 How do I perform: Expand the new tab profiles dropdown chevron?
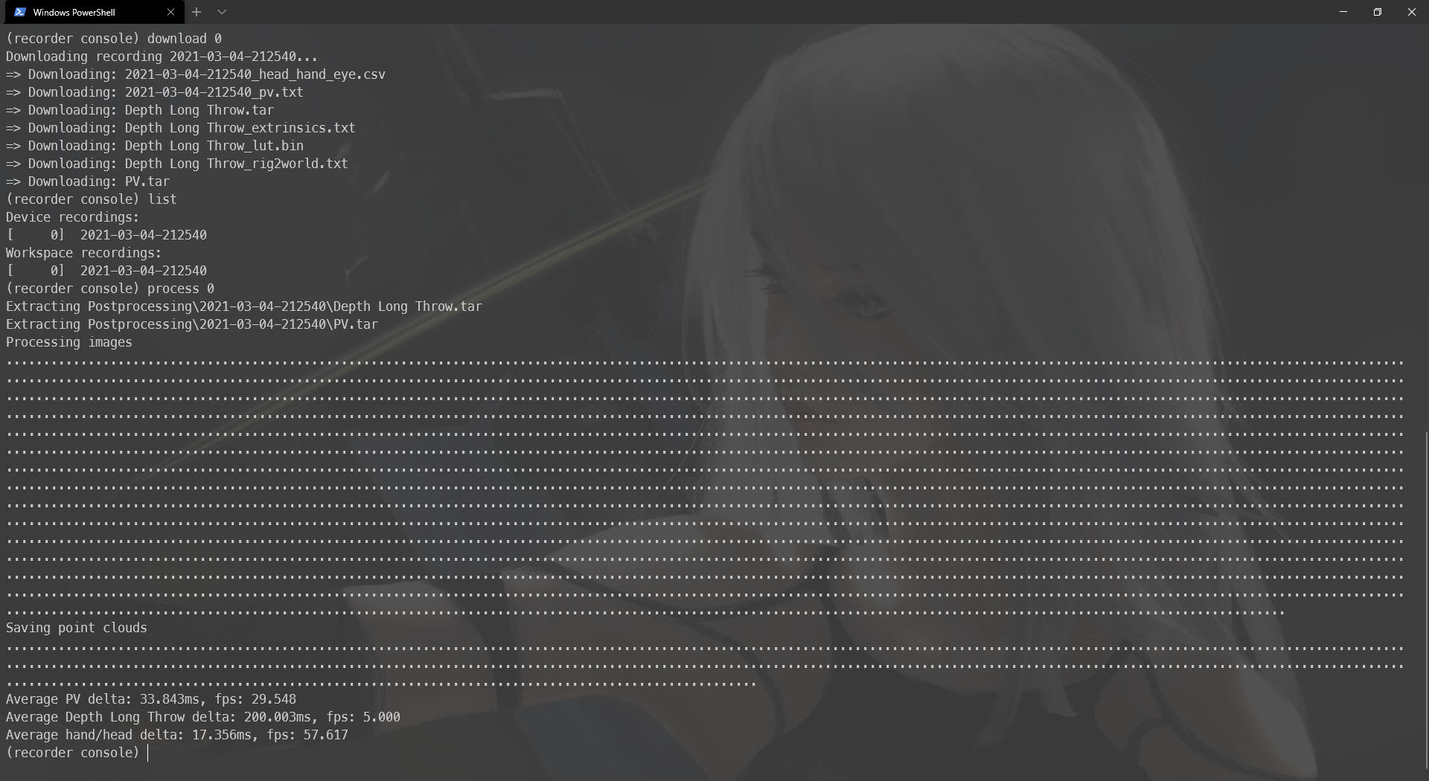click(222, 12)
